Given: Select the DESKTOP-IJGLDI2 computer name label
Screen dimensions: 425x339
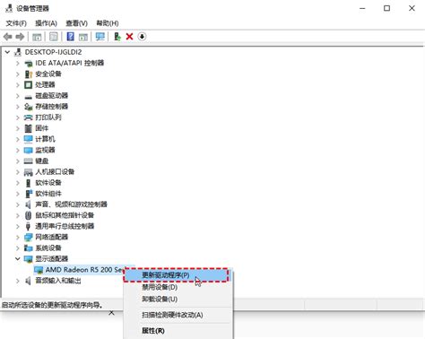Looking at the screenshot, I should click(53, 52).
